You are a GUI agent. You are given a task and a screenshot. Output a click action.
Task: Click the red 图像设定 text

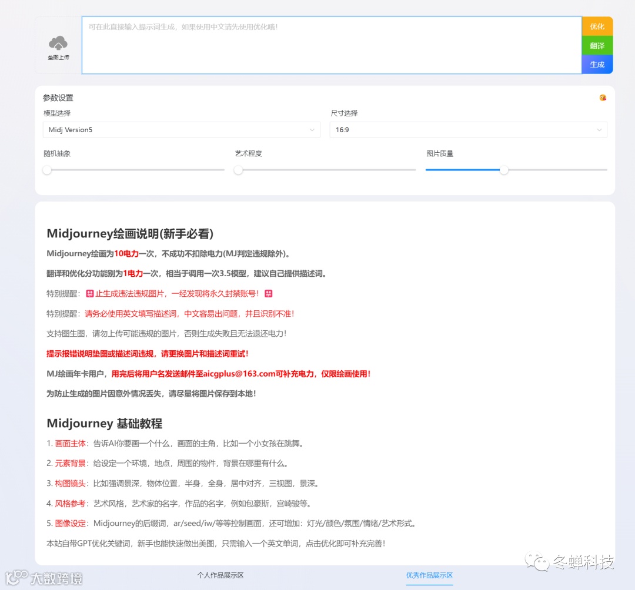coord(71,524)
